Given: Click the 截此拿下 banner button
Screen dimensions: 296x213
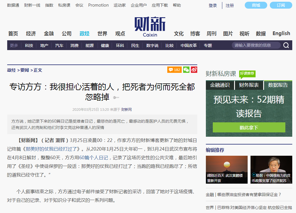Looking at the screenshot, I should tap(249, 127).
